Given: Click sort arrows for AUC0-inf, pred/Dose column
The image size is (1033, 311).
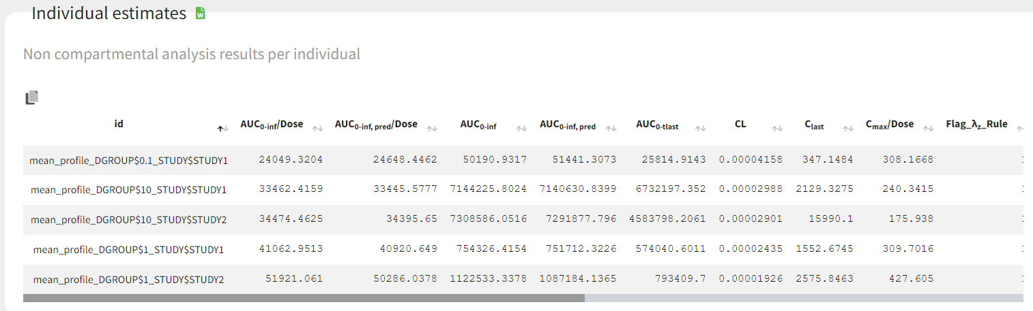Looking at the screenshot, I should click(432, 128).
